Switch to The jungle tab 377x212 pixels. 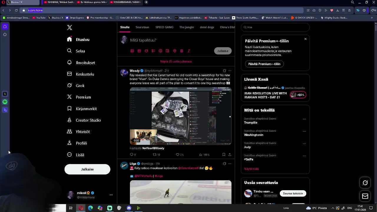pos(186,27)
